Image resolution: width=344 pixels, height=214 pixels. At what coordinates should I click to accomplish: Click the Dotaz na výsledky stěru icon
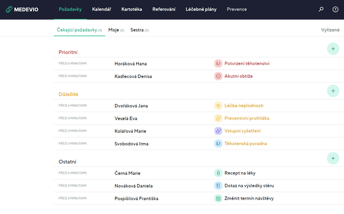click(x=218, y=186)
